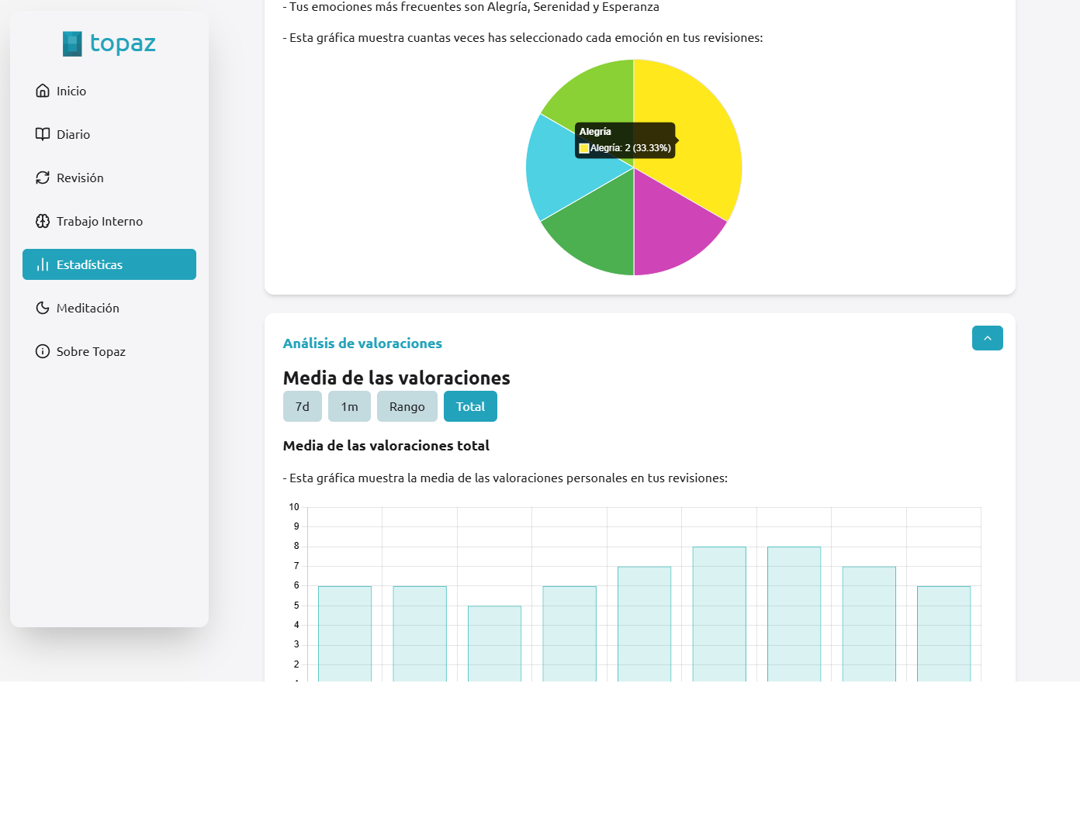Select the 7d time range
Screen dimensions: 1080x835
[302, 406]
